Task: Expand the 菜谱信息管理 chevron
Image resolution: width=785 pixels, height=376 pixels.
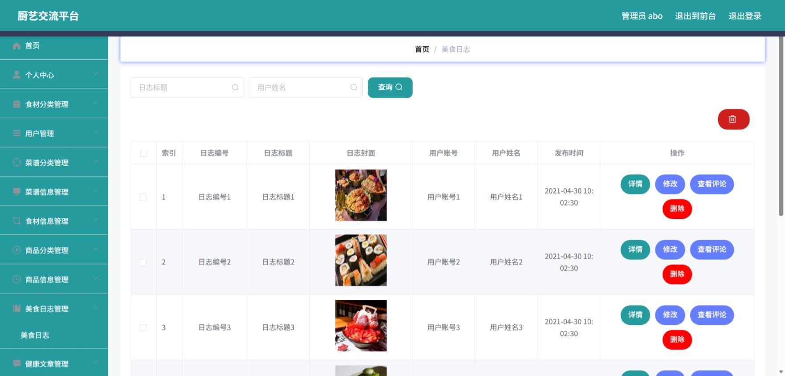Action: point(96,191)
